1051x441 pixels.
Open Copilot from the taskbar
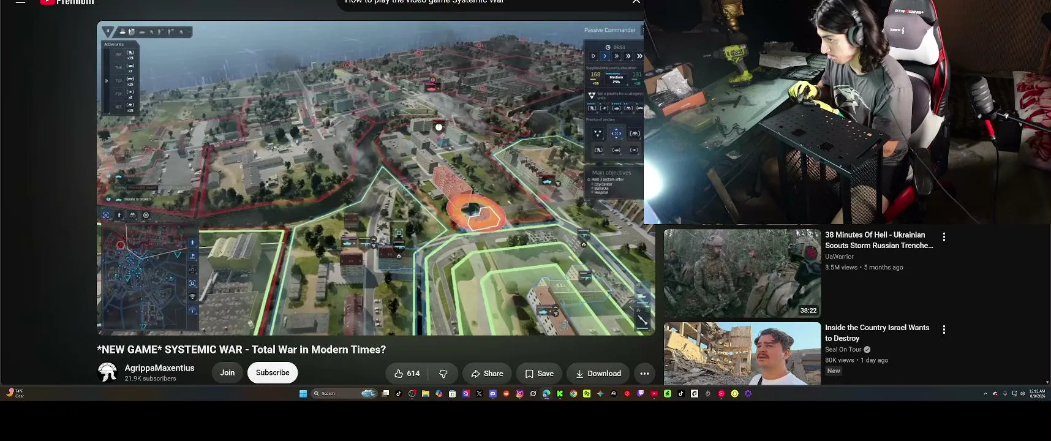[439, 394]
